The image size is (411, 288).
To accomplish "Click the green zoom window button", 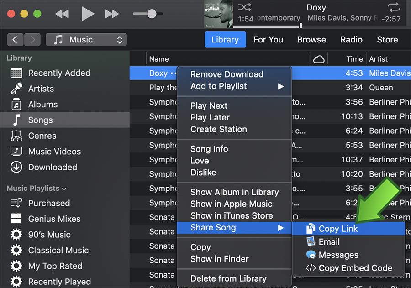I will click(37, 14).
